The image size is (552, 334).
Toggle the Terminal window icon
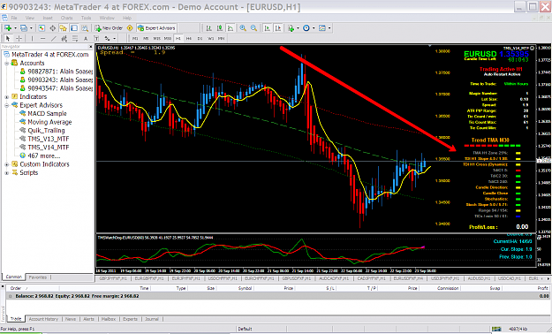[74, 28]
